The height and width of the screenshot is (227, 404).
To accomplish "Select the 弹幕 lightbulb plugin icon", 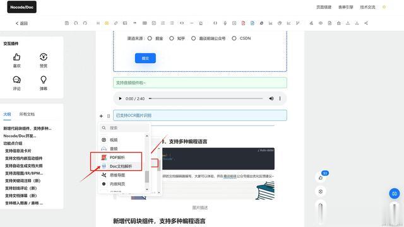I will (44, 80).
